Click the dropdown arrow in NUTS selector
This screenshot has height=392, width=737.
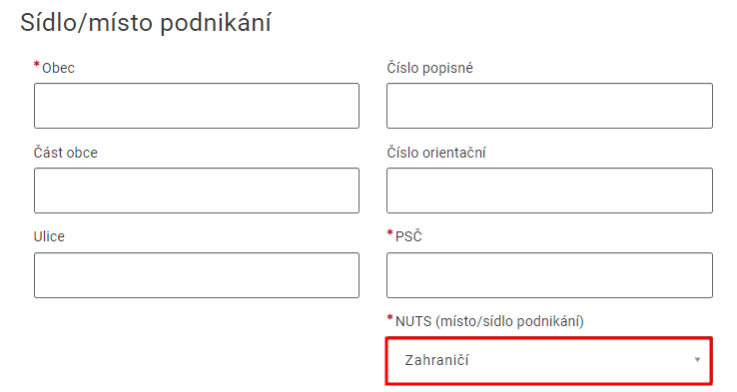[x=697, y=360]
